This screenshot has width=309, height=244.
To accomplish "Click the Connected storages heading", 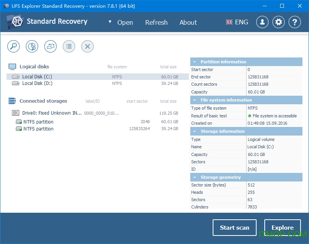I will click(44, 101).
